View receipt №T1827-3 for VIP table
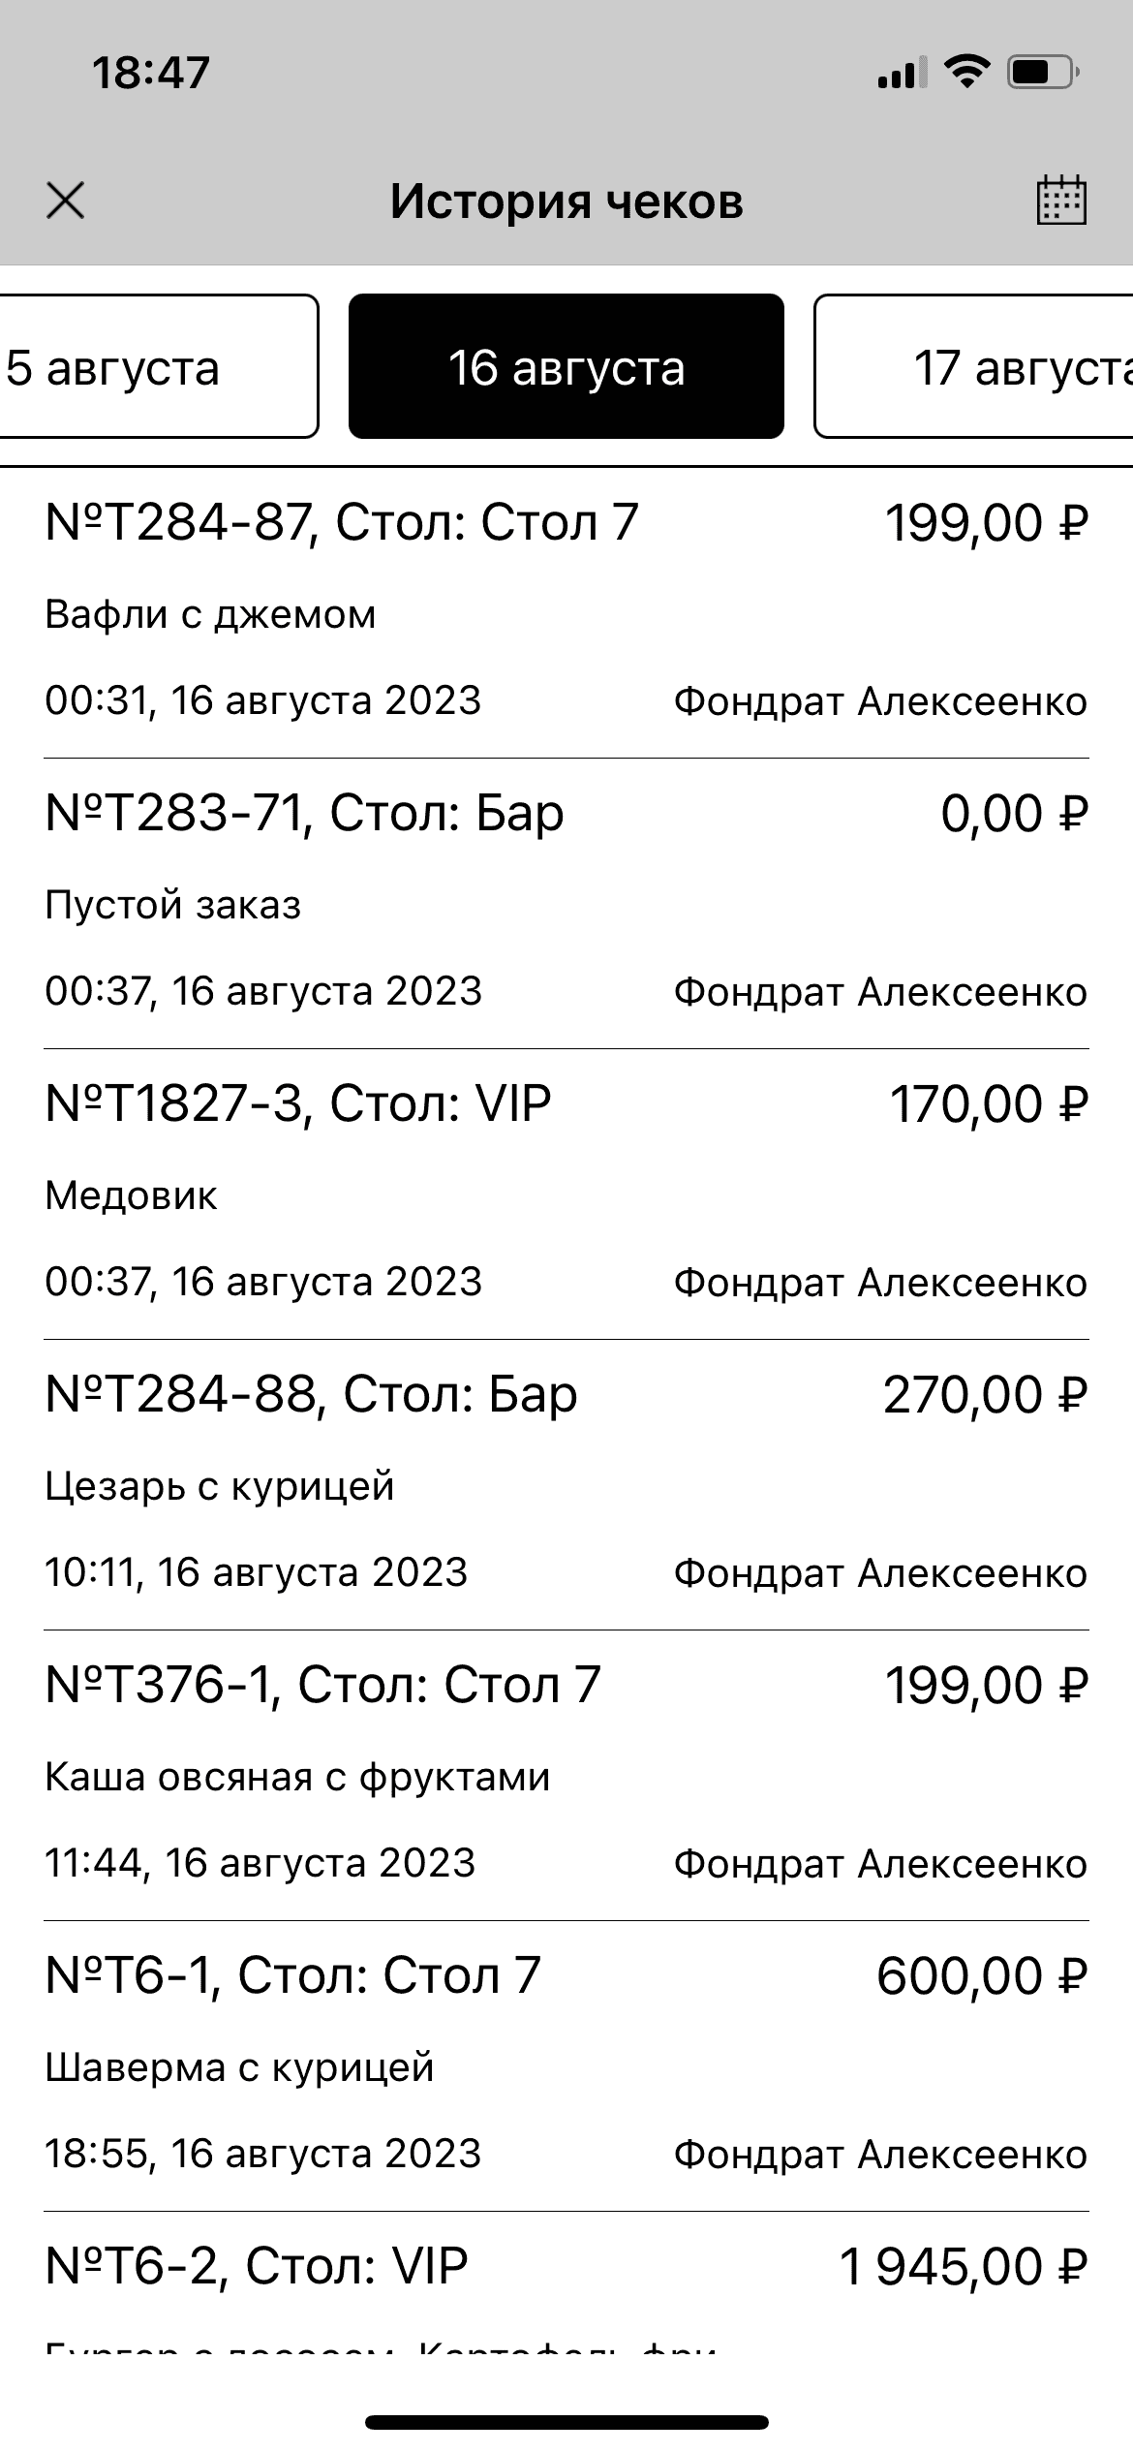The image size is (1133, 2453). (x=298, y=1104)
